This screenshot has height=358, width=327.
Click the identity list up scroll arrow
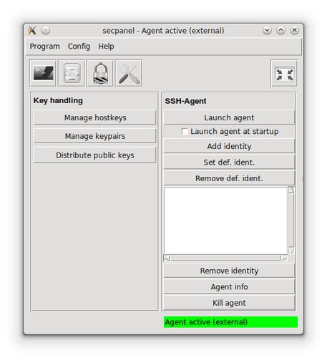(291, 190)
